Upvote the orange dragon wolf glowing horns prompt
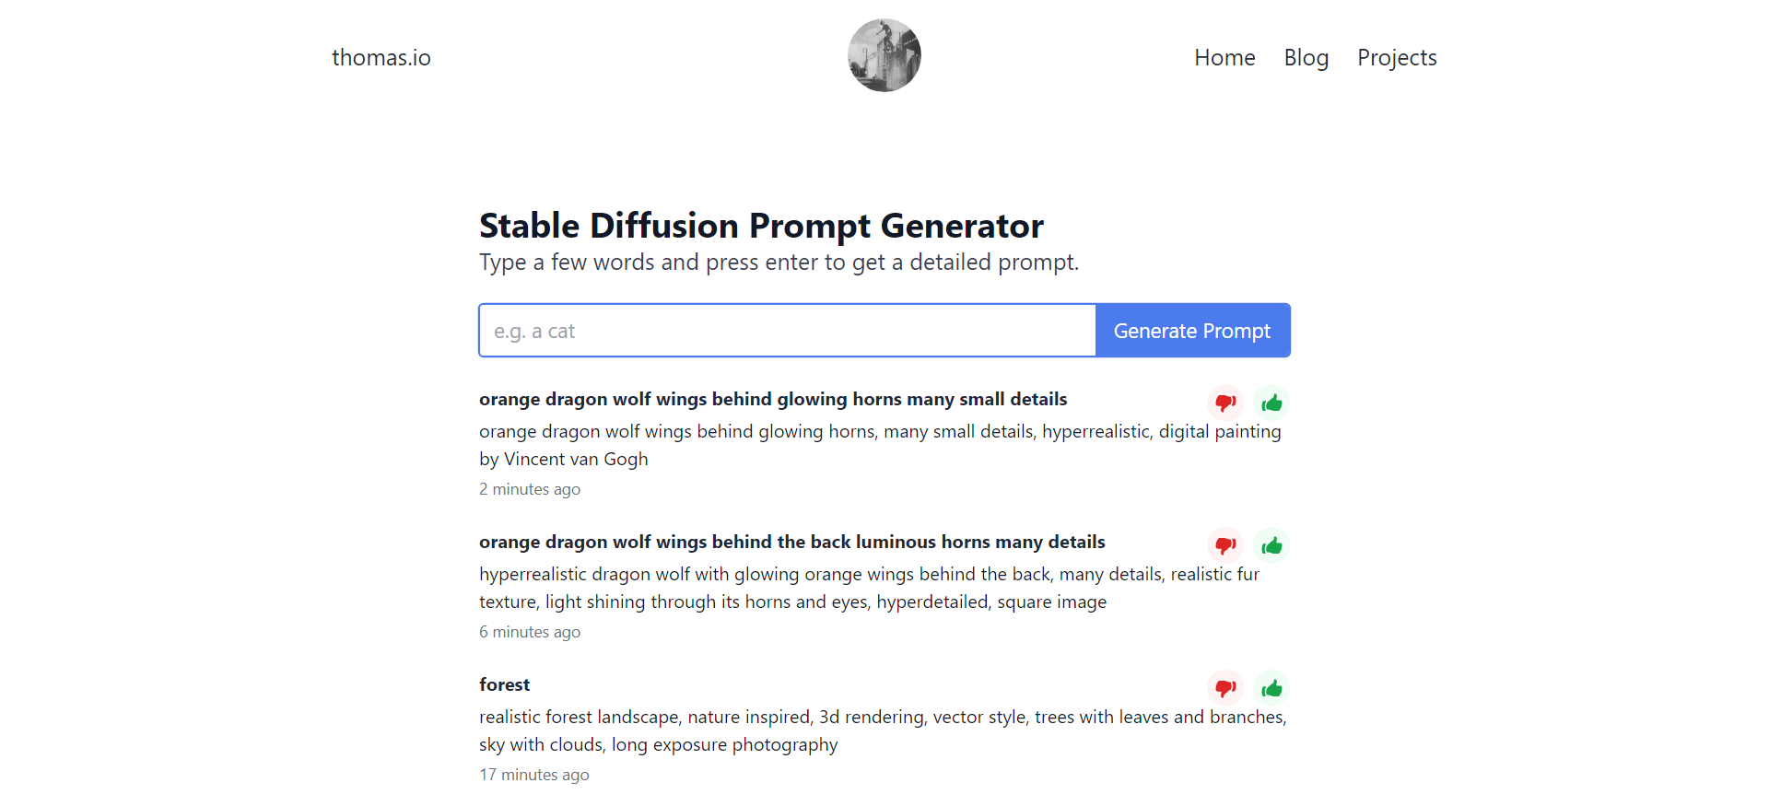The width and height of the screenshot is (1769, 806). (x=1271, y=403)
